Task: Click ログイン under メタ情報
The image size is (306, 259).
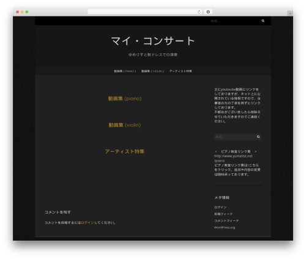Action: click(x=220, y=208)
